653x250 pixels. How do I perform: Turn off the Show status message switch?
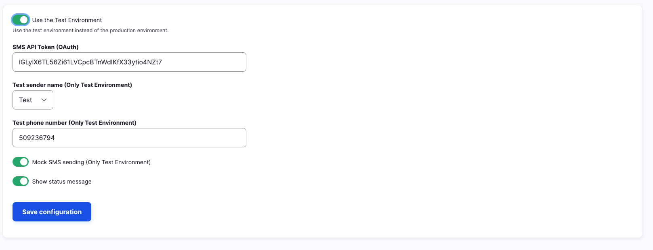(x=21, y=181)
